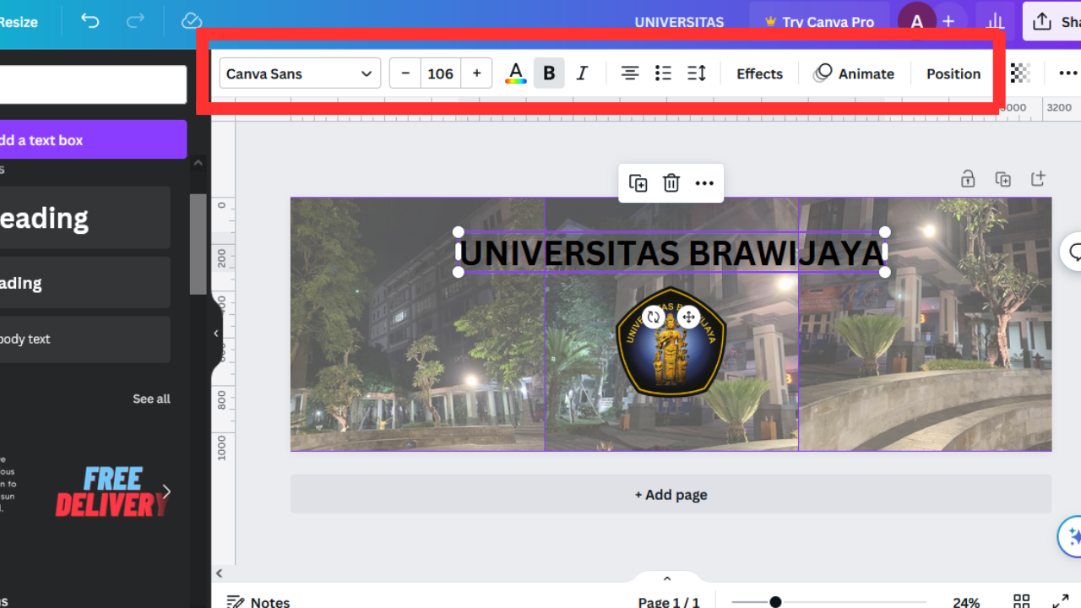This screenshot has height=608, width=1081.
Task: Undo the last action
Action: (x=90, y=21)
